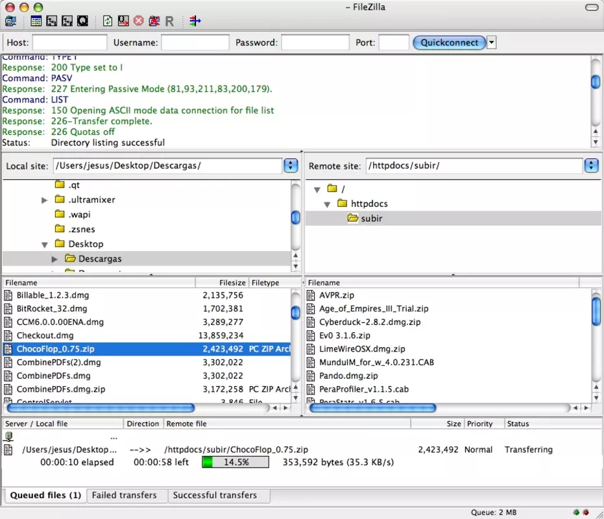604x519 pixels.
Task: Switch to the Queued files tab
Action: [45, 495]
